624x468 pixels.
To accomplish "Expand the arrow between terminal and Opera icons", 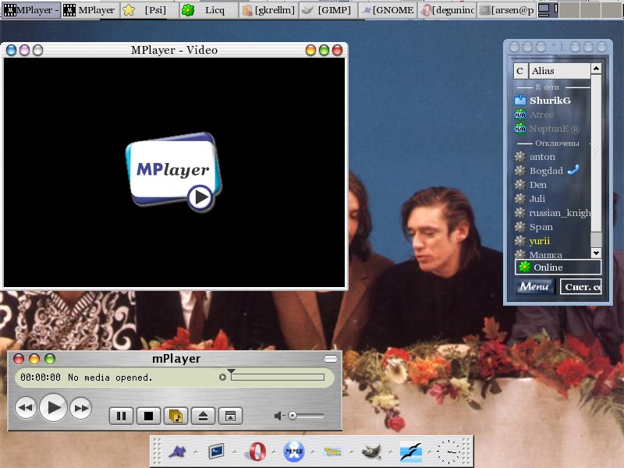I will [235, 452].
